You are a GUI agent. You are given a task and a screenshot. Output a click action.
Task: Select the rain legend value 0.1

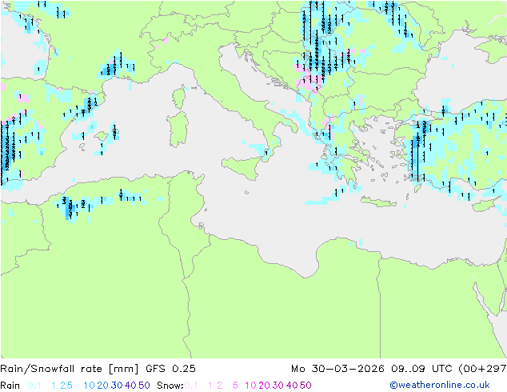point(34,386)
